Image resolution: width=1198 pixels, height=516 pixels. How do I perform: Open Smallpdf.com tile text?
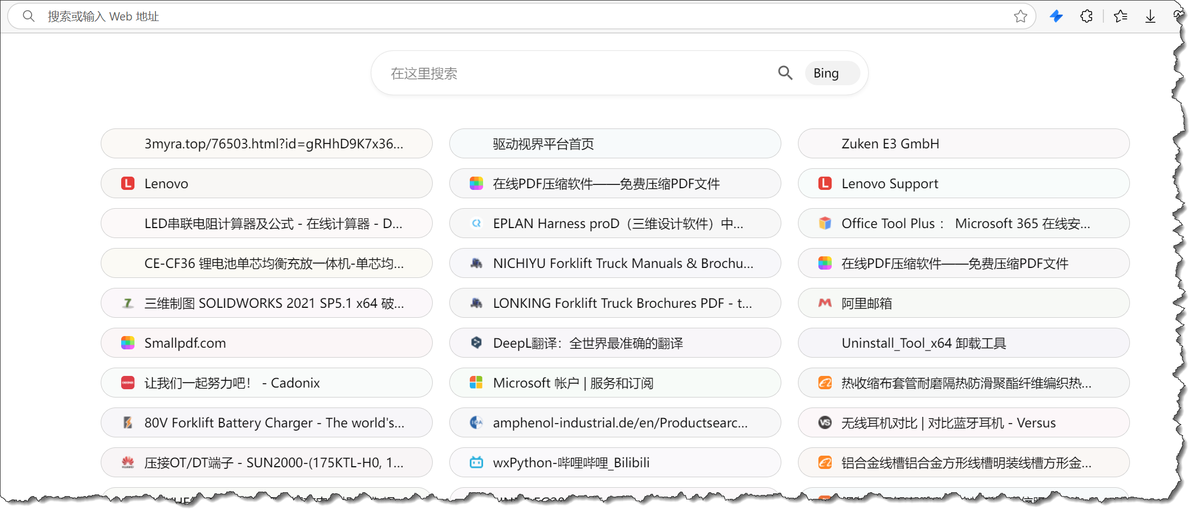(x=185, y=343)
